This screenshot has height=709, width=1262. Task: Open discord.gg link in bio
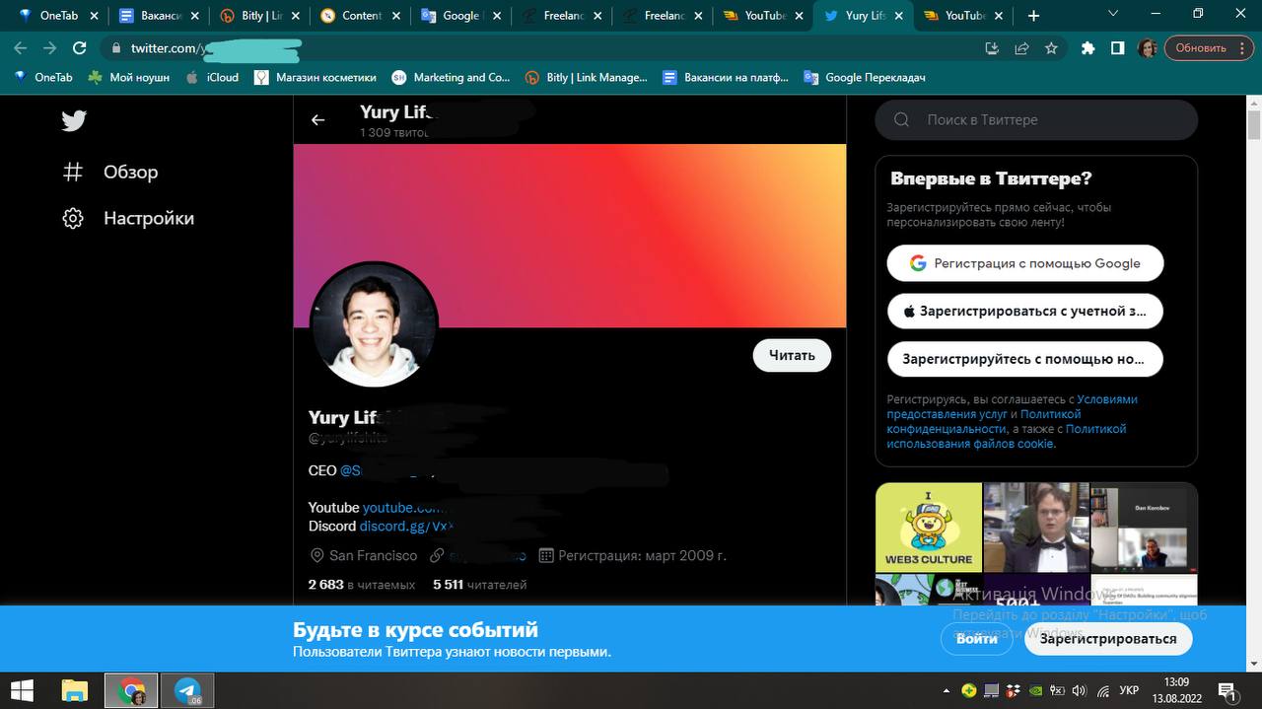point(406,527)
